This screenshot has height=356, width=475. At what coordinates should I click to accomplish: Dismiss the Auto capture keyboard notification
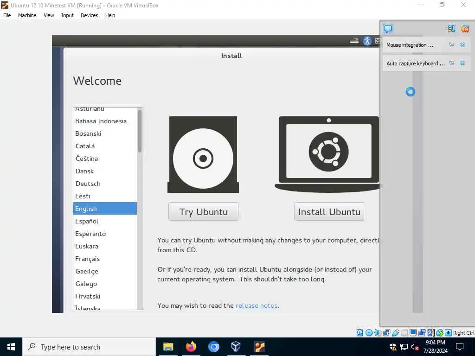(x=462, y=63)
